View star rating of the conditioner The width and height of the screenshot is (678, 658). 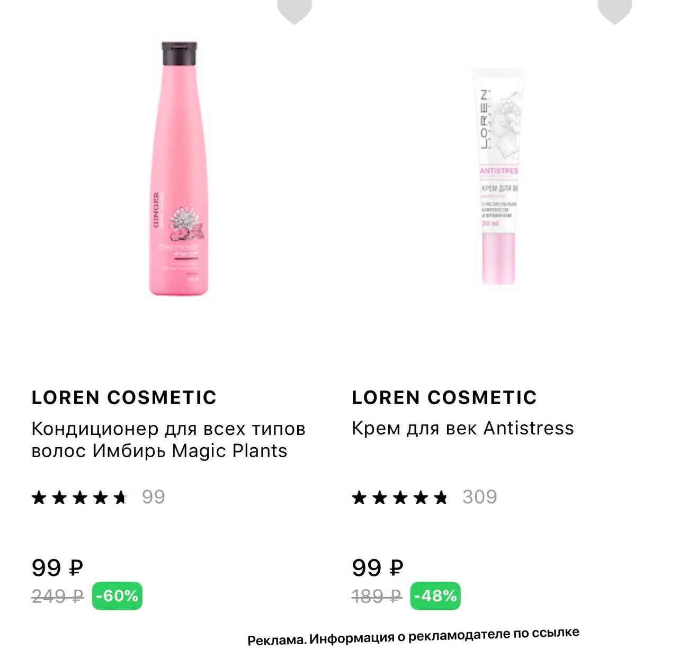79,497
